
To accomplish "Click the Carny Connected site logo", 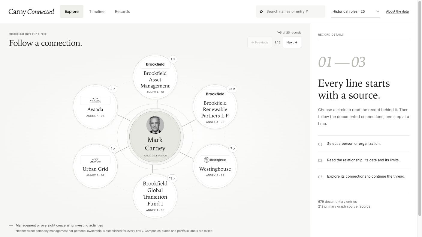I will 31,12.
